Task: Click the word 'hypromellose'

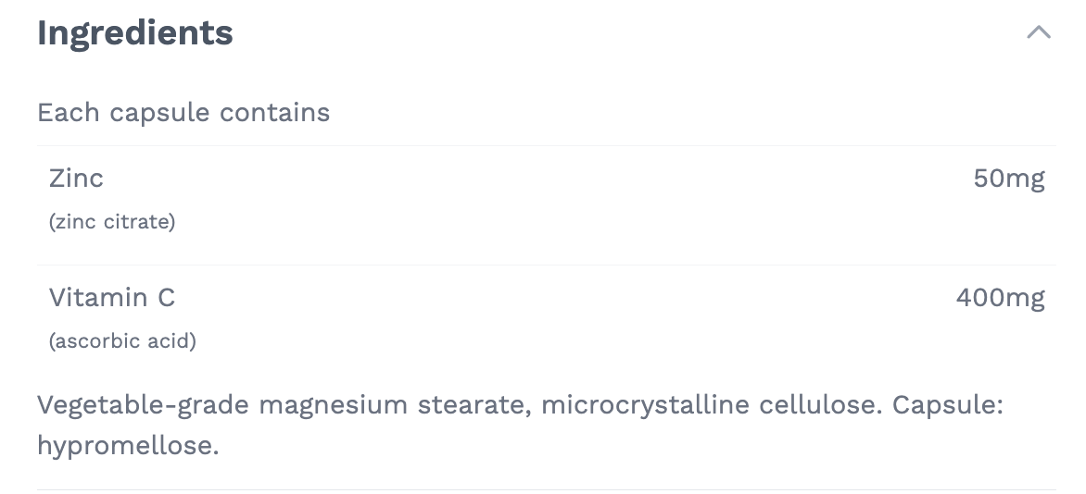Action: coord(125,446)
